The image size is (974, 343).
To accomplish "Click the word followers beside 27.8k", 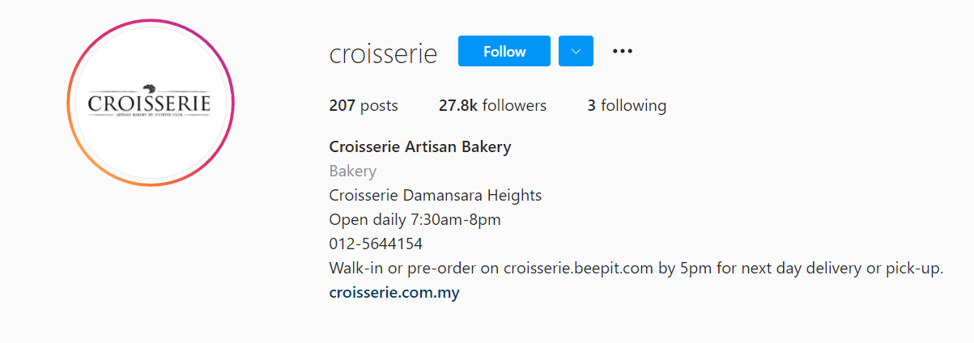I will [513, 105].
